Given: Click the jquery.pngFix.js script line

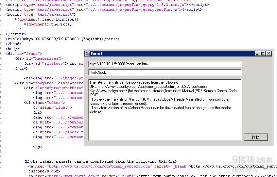Looking at the screenshot, I should (104, 9).
